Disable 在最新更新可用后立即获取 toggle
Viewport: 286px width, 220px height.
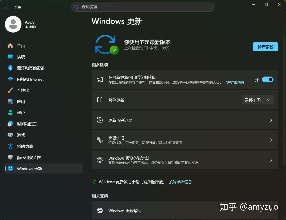268,79
